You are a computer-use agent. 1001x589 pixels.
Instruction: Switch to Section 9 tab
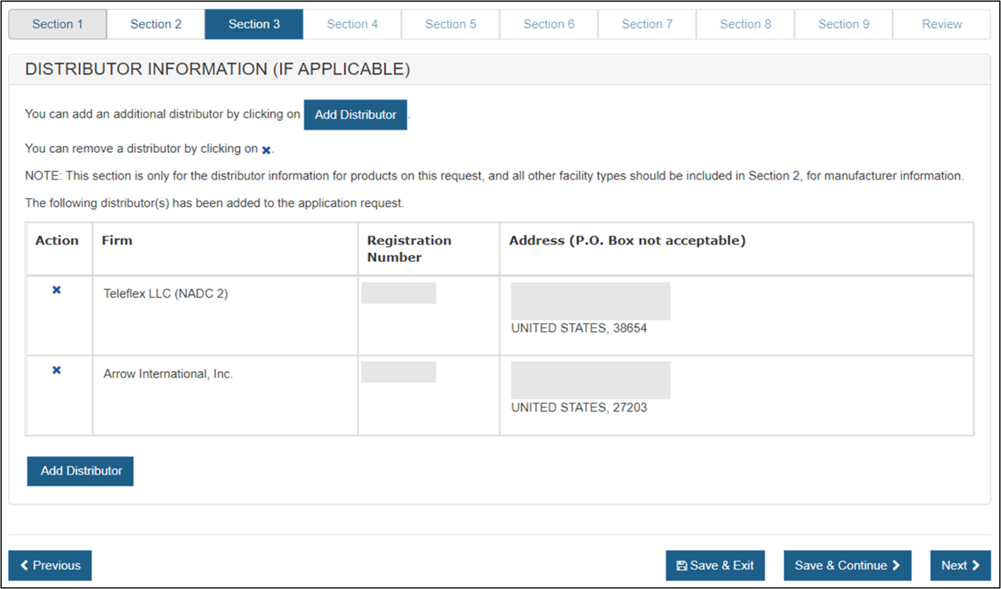tap(844, 24)
